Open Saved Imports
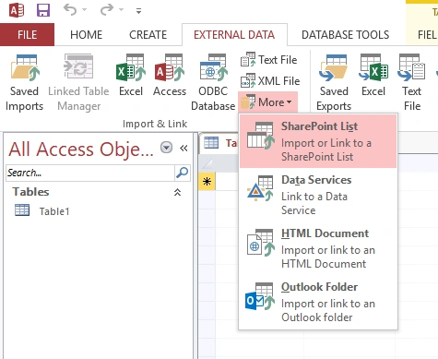Viewport: 438px width, 359px height. (x=24, y=82)
